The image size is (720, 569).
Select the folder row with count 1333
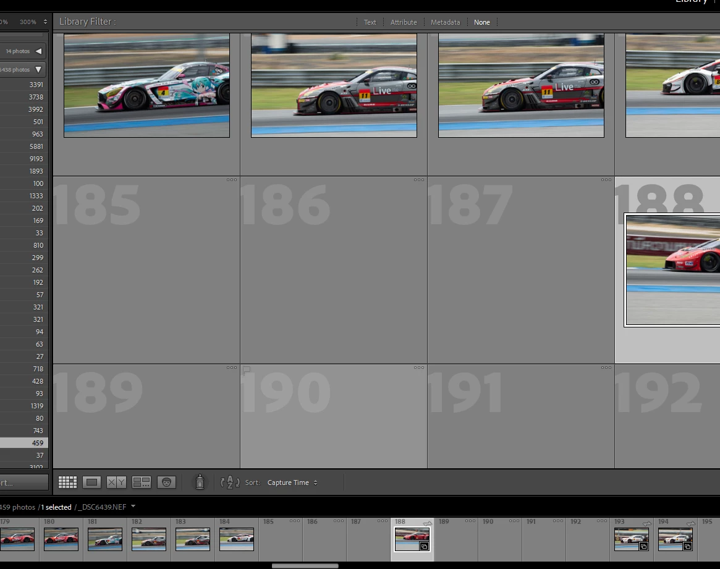(24, 196)
